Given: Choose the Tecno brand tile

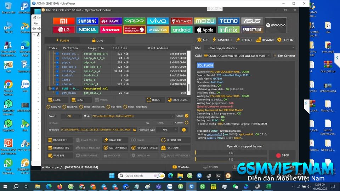Looking at the screenshot, I should pyautogui.click(x=228, y=21).
